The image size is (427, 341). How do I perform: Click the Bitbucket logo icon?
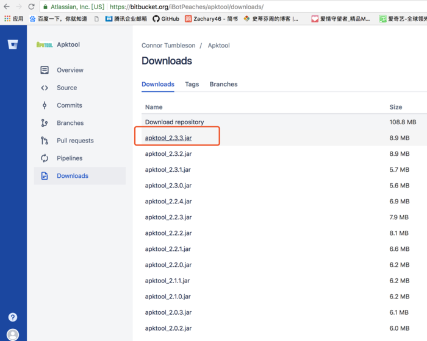click(13, 44)
